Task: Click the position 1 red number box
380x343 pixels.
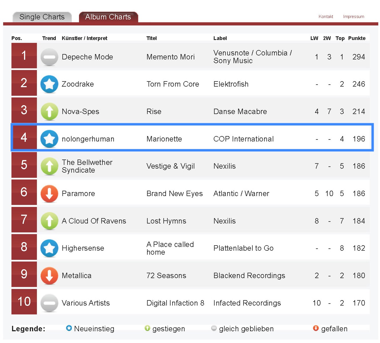Action: click(x=24, y=56)
